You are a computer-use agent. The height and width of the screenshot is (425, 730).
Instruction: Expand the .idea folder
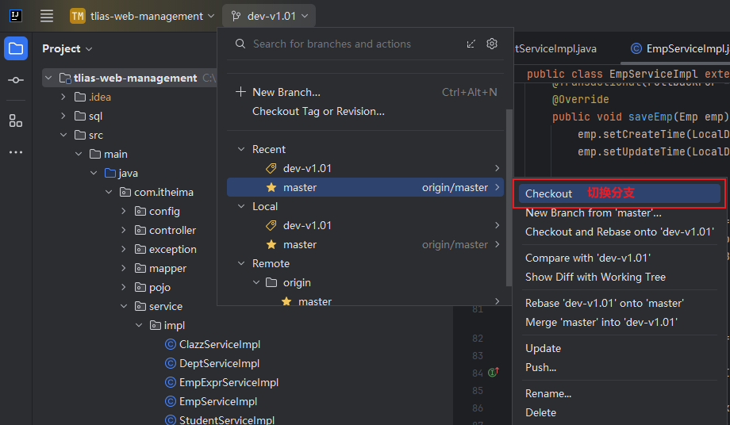click(63, 97)
